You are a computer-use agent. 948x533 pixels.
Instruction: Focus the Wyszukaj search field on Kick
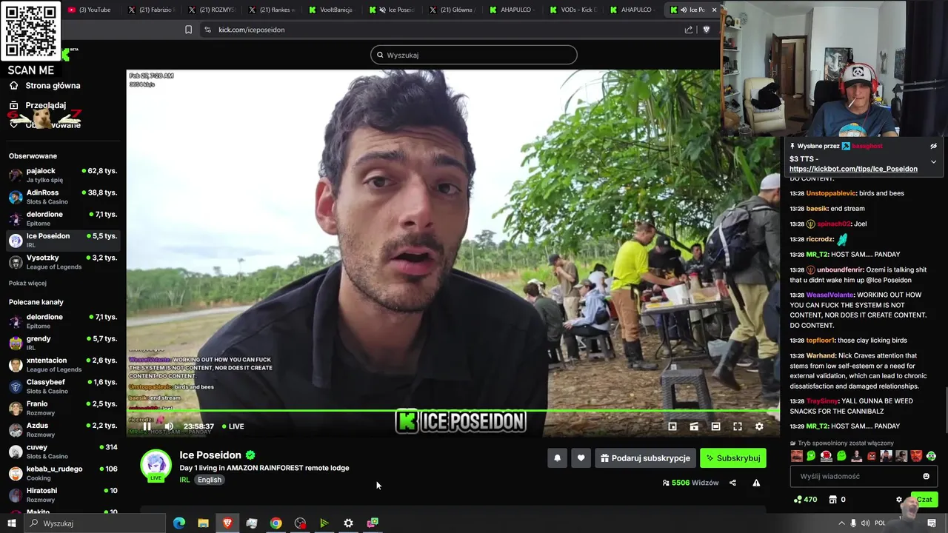coord(474,55)
